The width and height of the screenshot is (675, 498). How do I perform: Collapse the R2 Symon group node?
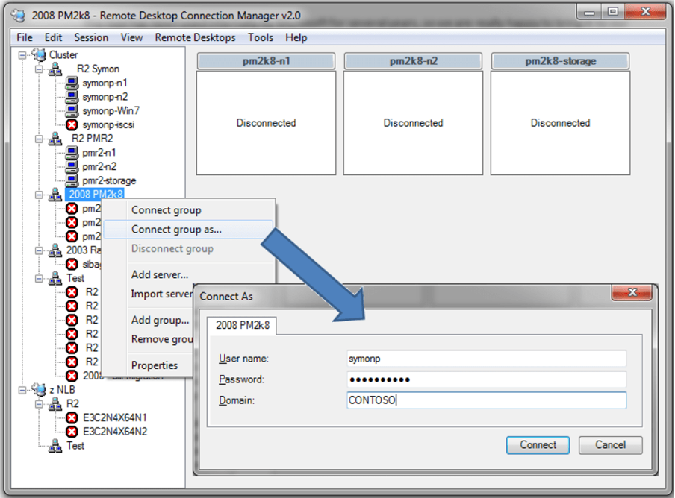[x=39, y=69]
